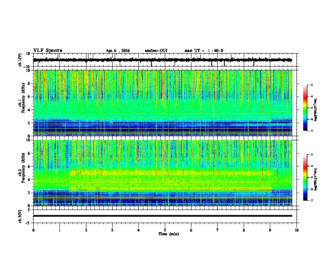Screen dimensions: 334x258
Task: Click the ch.1 color scale log(PSD) unit label
Action: tap(316, 110)
